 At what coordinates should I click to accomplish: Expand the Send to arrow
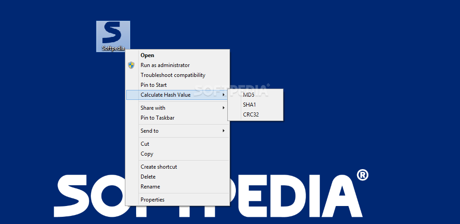224,130
